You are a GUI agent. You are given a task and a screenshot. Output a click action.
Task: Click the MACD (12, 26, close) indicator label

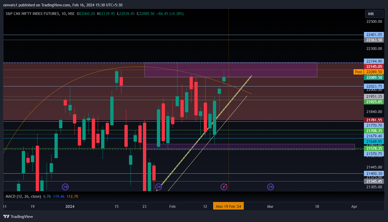coord(23,196)
